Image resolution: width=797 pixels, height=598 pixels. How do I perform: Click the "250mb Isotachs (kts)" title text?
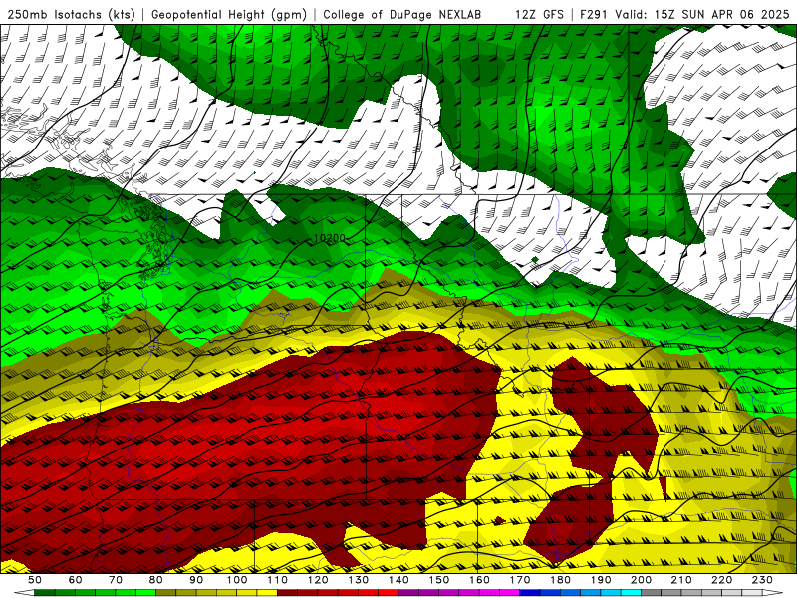point(71,14)
